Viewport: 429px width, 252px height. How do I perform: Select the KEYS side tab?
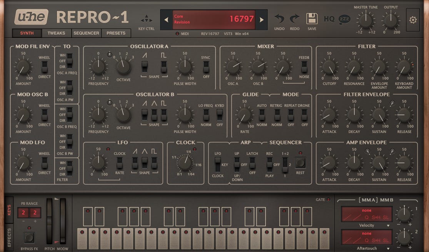click(9, 210)
